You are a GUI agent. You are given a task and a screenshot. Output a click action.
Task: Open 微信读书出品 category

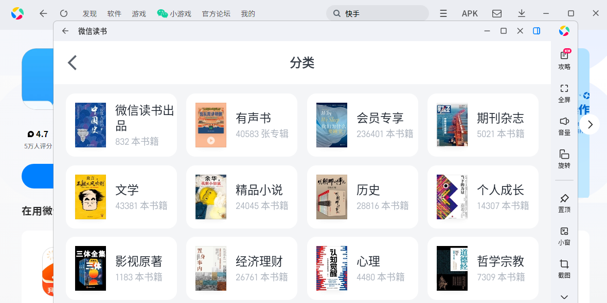coord(121,125)
